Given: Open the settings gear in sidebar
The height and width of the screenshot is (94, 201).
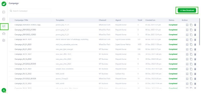Looking at the screenshot, I should 4,40.
